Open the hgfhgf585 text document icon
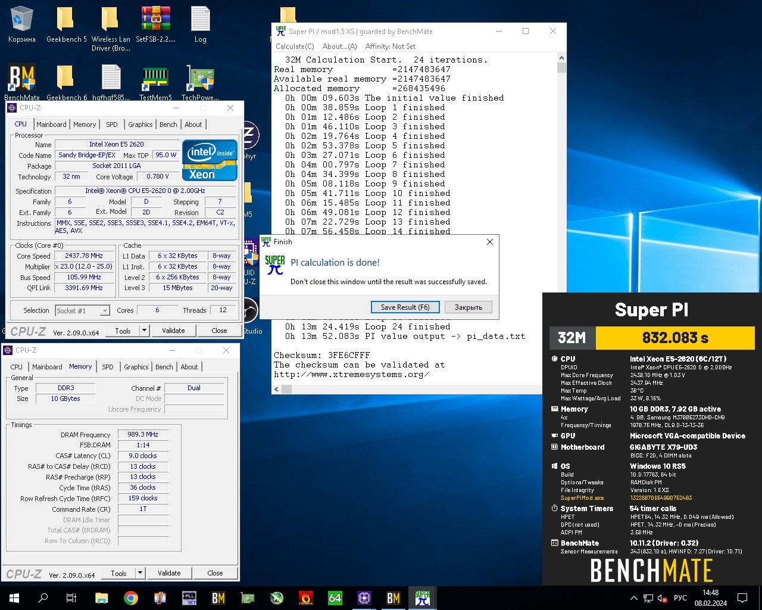 [111, 82]
